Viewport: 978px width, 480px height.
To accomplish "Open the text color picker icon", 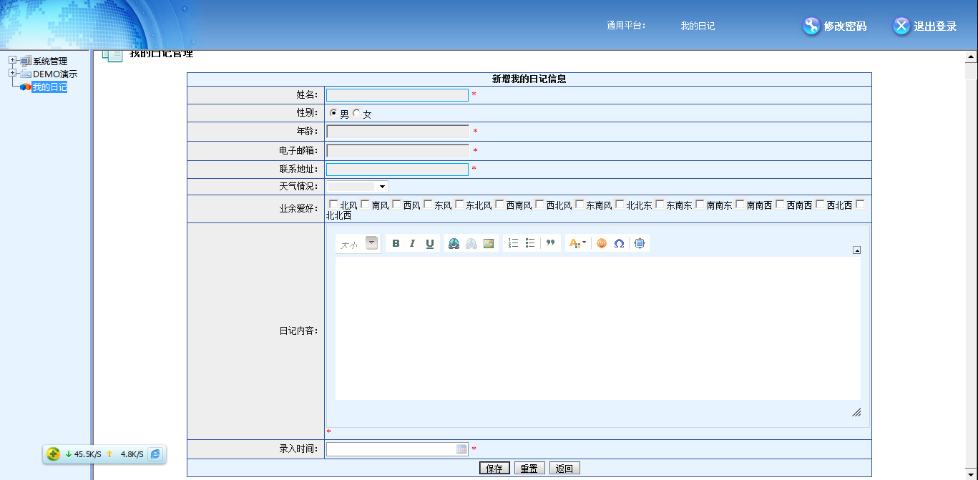I will (x=577, y=243).
